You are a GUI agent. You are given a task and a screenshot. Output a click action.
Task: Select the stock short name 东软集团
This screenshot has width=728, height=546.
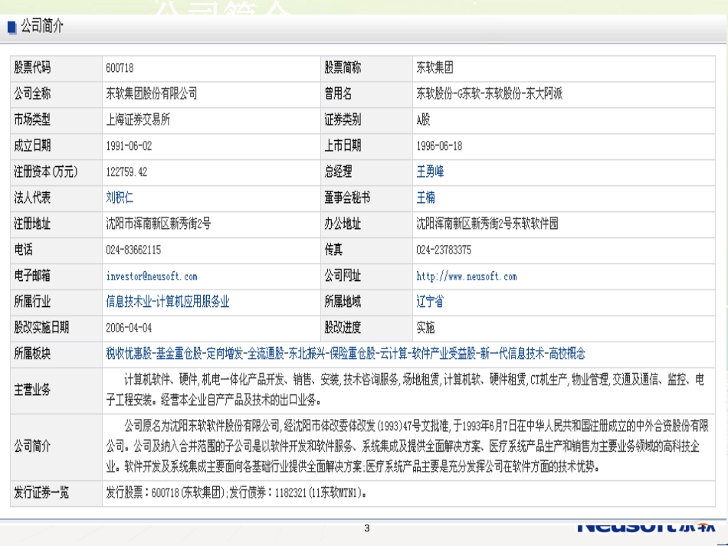[x=435, y=67]
